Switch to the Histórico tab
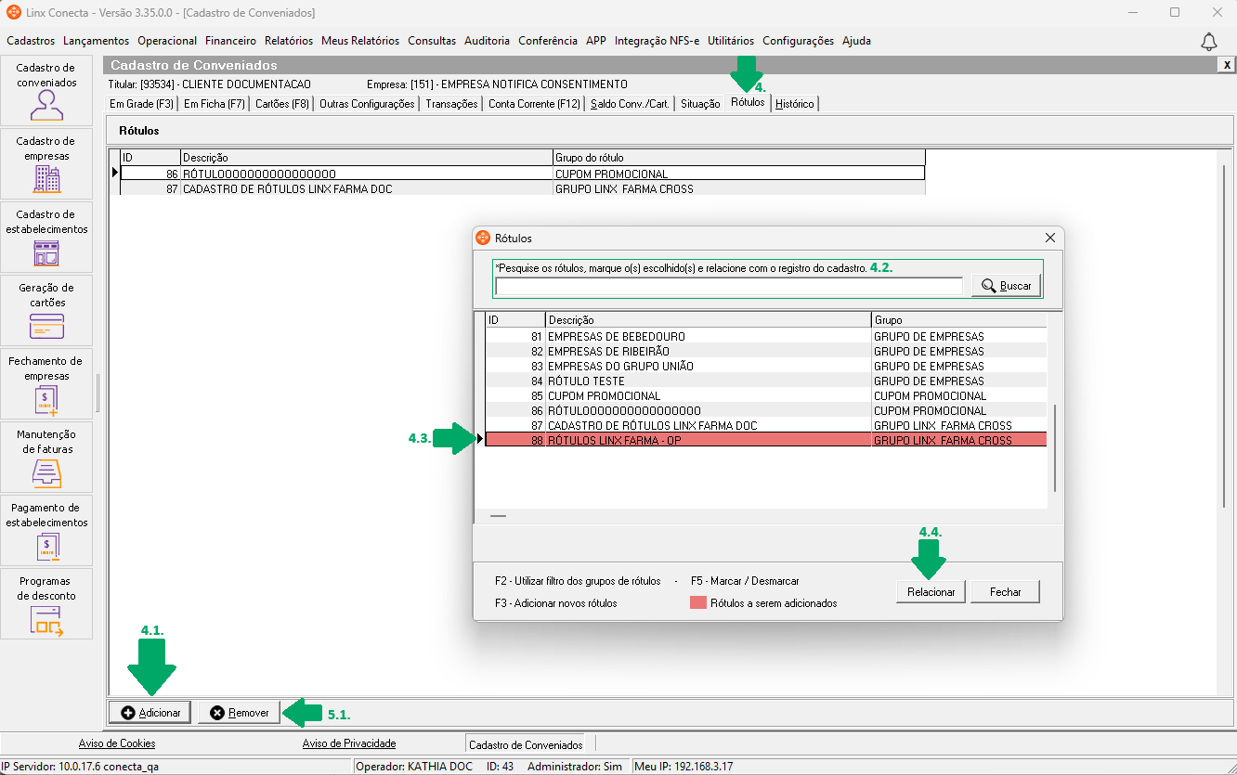The width and height of the screenshot is (1237, 775). click(795, 104)
